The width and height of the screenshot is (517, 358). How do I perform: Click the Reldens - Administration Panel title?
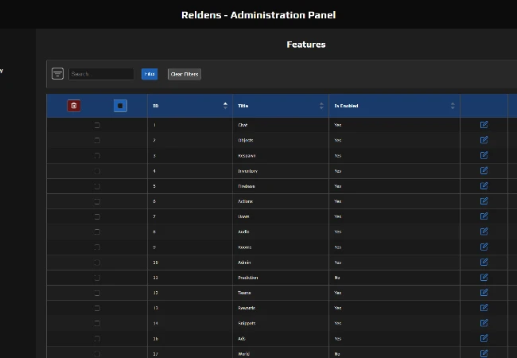(x=258, y=15)
